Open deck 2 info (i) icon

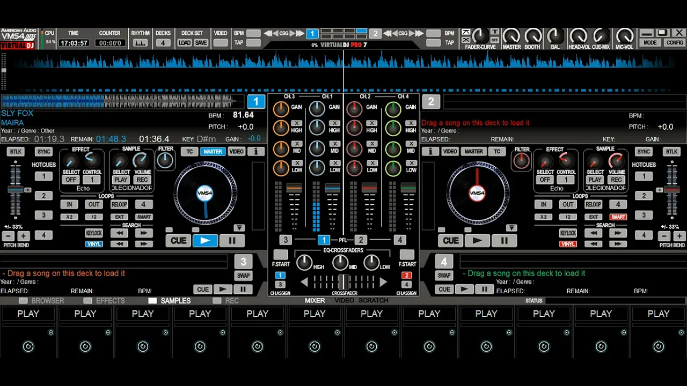click(430, 152)
